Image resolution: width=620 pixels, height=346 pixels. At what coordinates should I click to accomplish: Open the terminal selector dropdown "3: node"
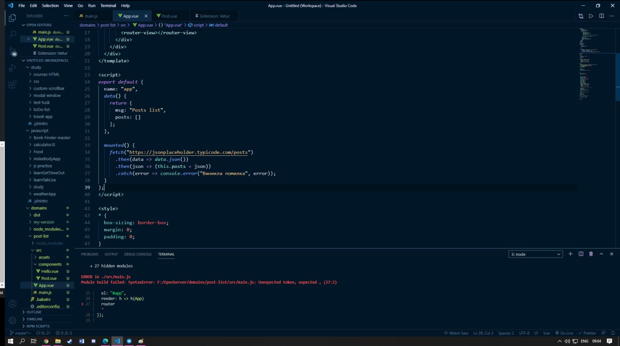(x=535, y=254)
